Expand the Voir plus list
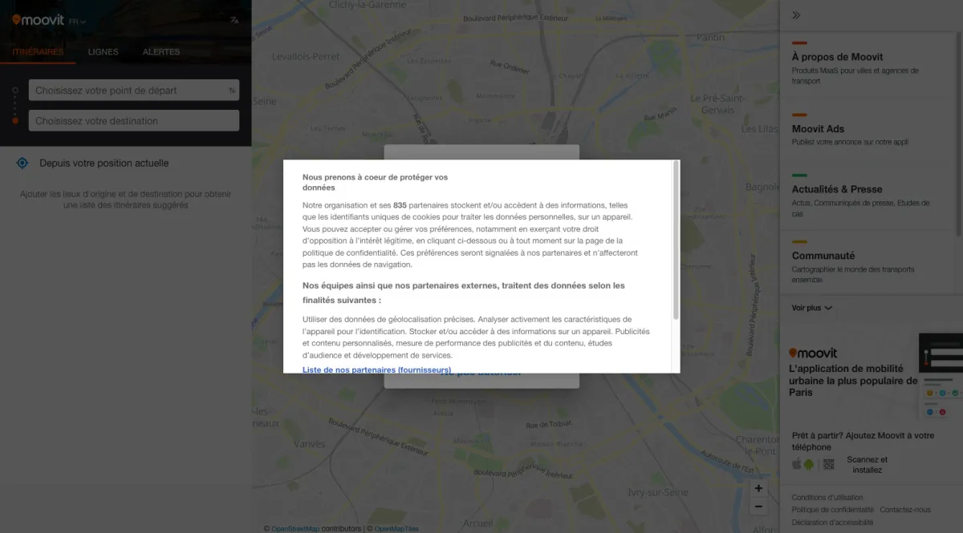This screenshot has height=533, width=963. (812, 308)
